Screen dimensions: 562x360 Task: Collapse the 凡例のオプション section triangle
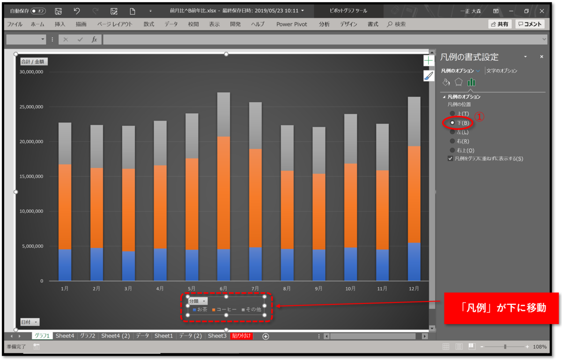coord(444,97)
